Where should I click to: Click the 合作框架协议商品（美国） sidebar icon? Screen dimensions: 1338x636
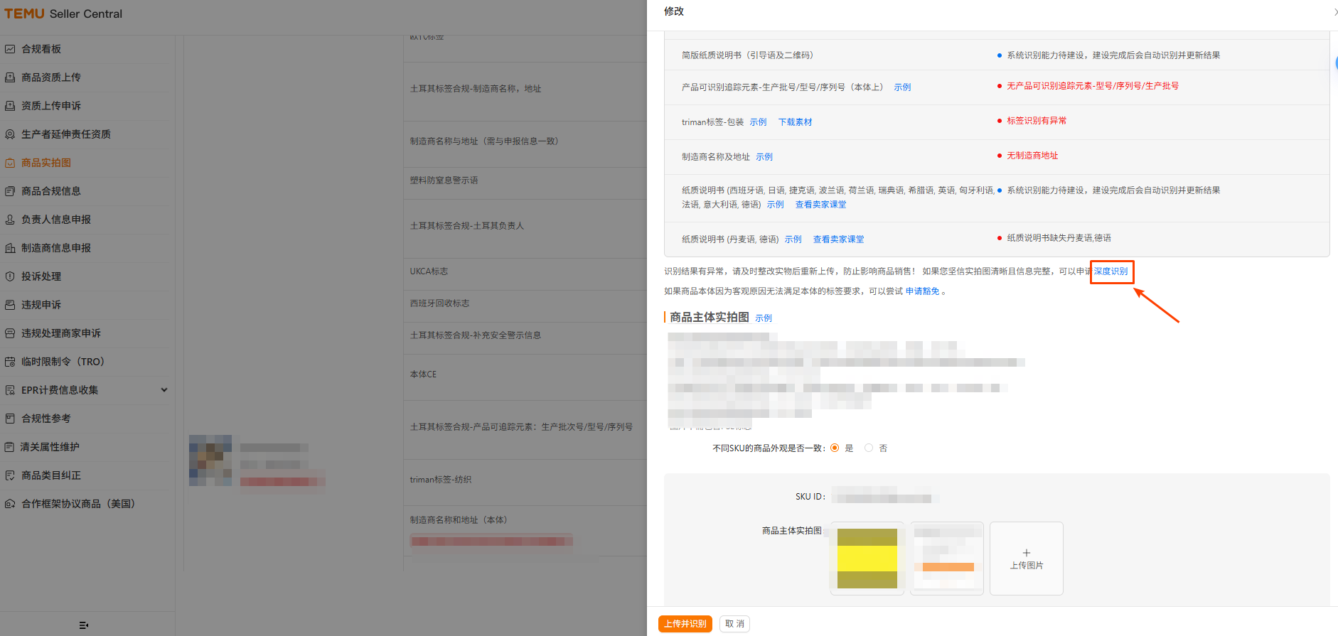click(x=10, y=504)
